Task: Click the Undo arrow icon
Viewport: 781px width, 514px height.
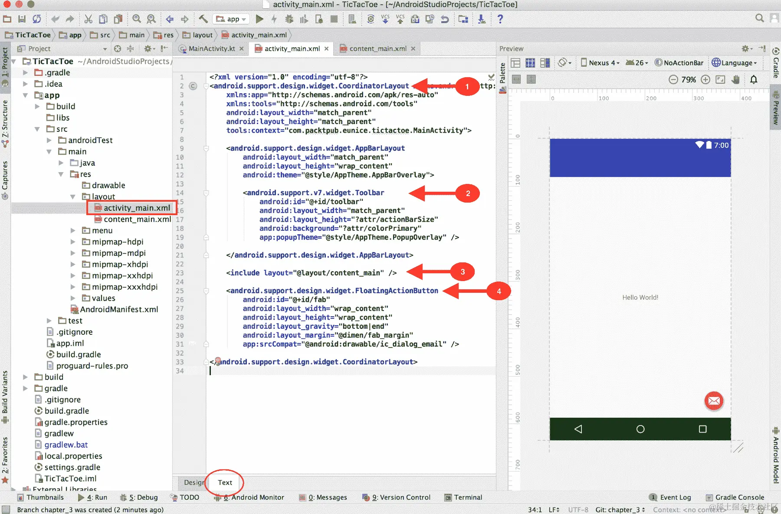Action: point(55,19)
